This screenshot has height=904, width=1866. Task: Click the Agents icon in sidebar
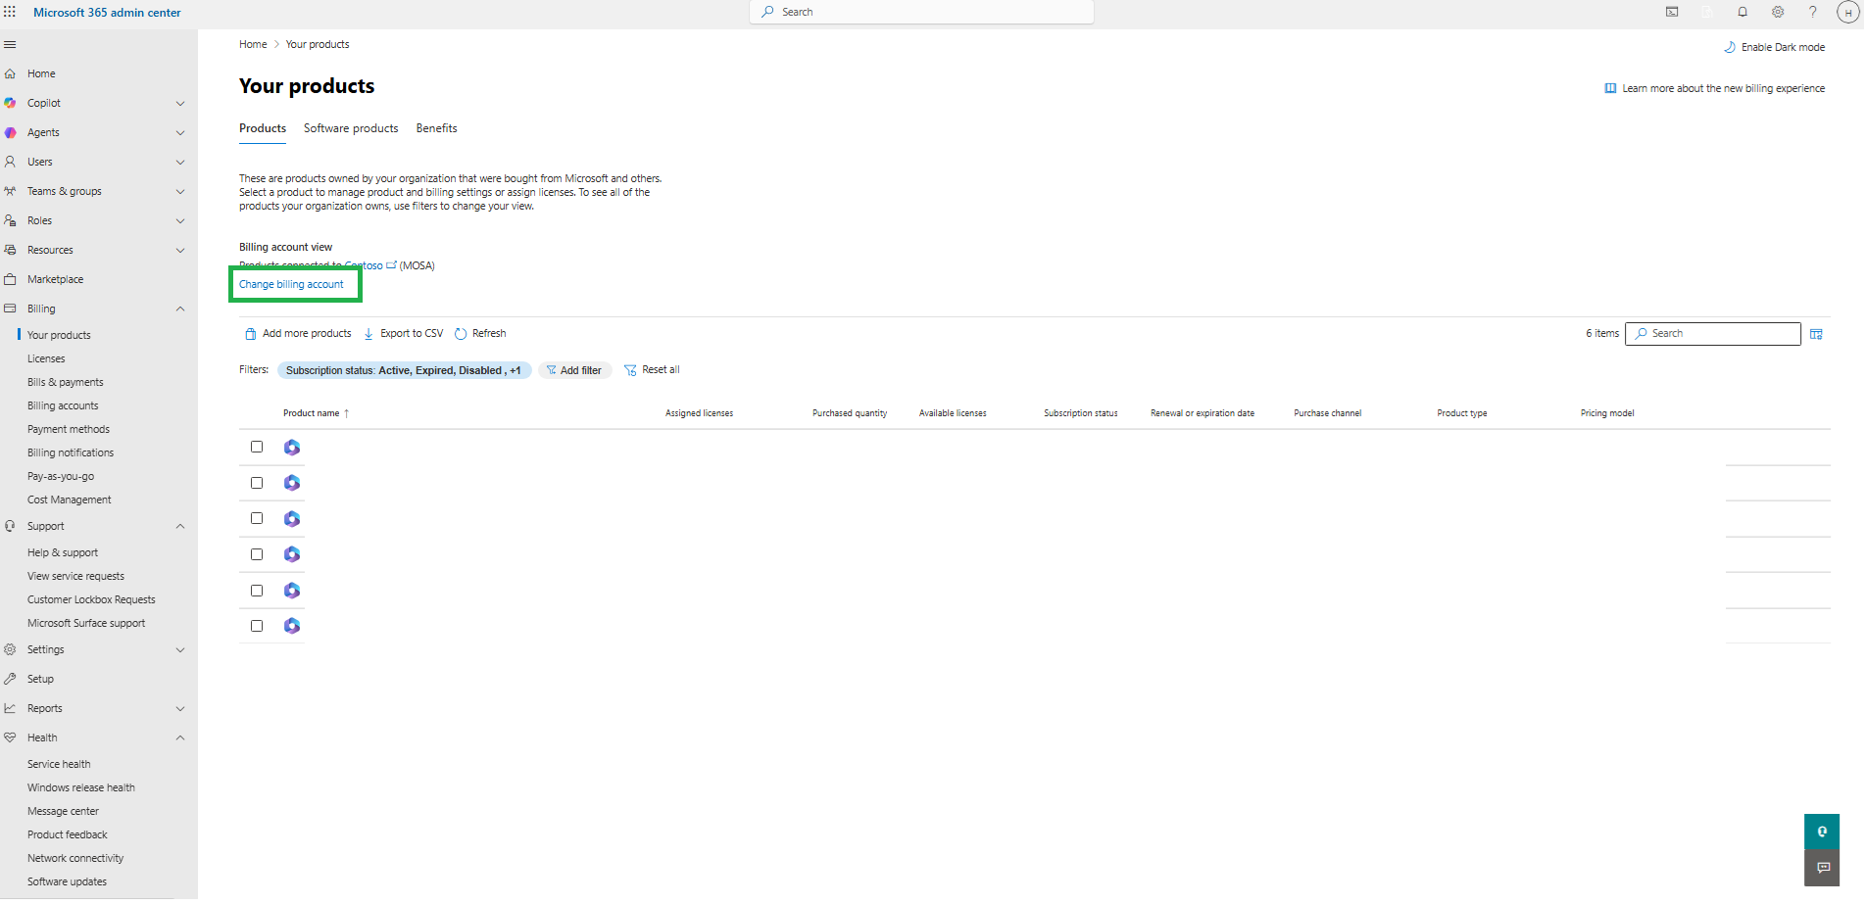click(10, 133)
